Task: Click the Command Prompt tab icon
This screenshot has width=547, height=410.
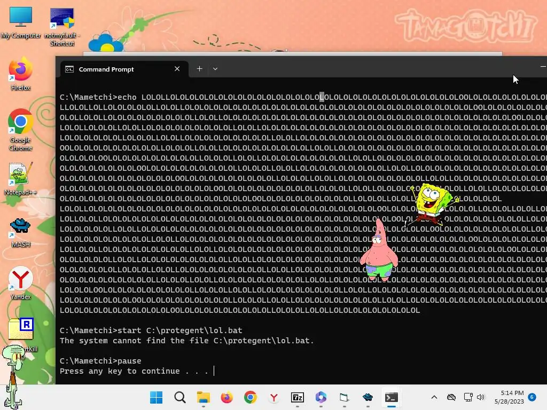Action: (x=69, y=69)
